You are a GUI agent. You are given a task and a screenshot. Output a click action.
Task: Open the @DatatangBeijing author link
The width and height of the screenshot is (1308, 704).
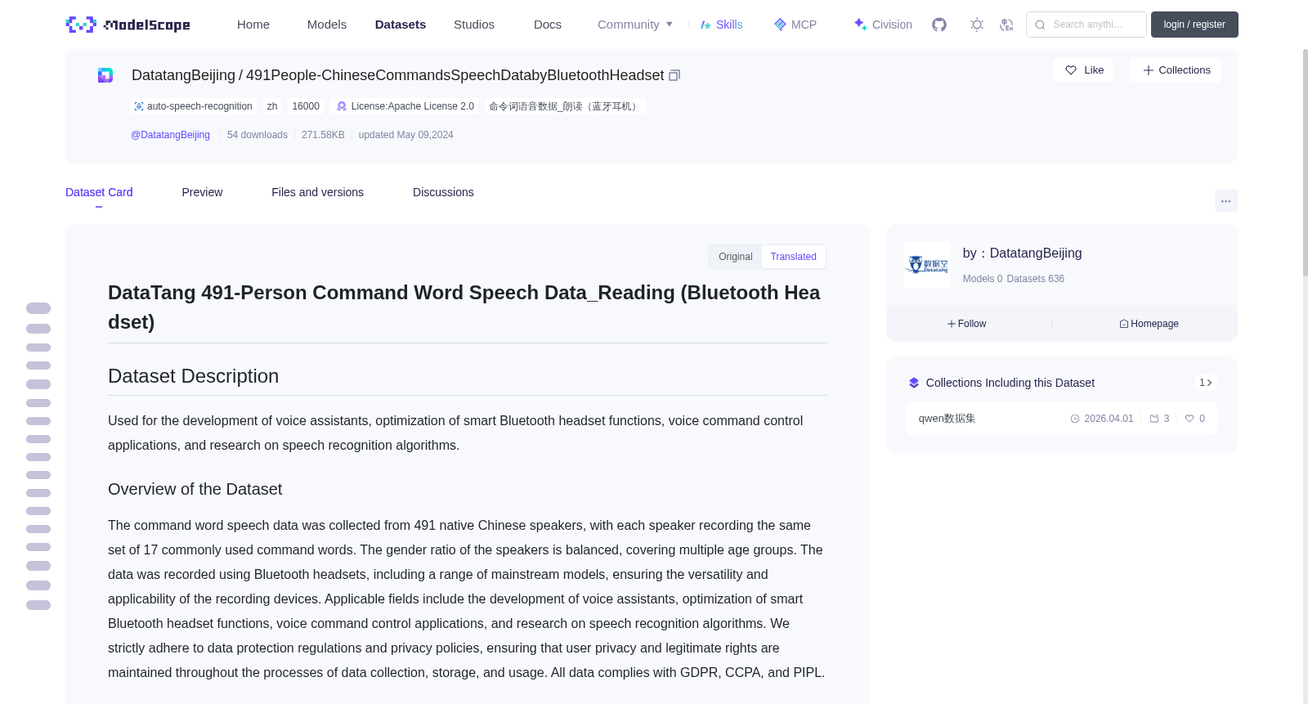pos(170,135)
